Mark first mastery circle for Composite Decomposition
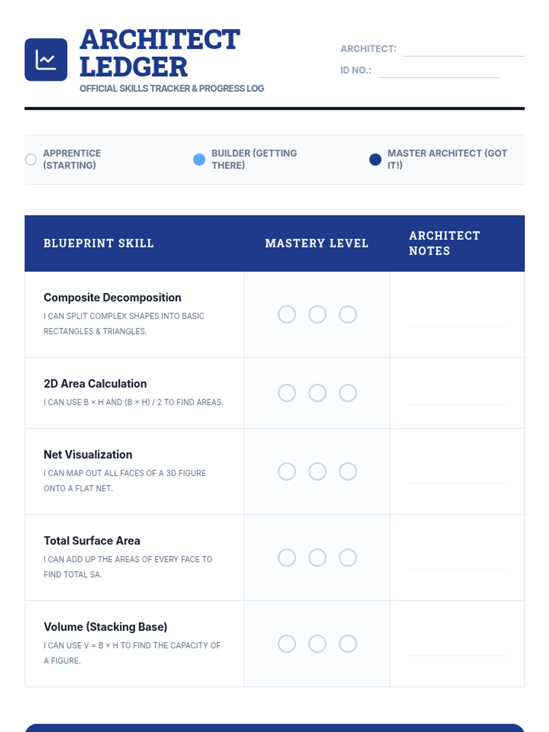This screenshot has height=732, width=549. [287, 314]
